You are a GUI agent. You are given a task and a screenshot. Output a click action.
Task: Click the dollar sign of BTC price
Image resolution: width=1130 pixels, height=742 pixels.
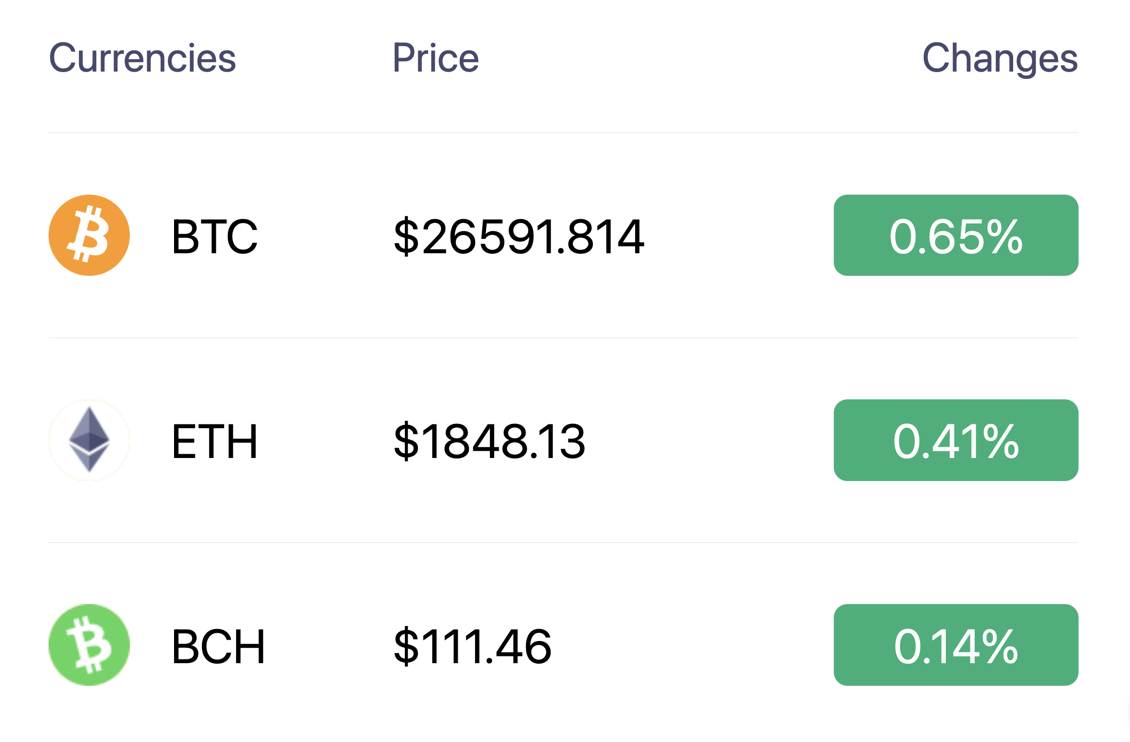406,236
